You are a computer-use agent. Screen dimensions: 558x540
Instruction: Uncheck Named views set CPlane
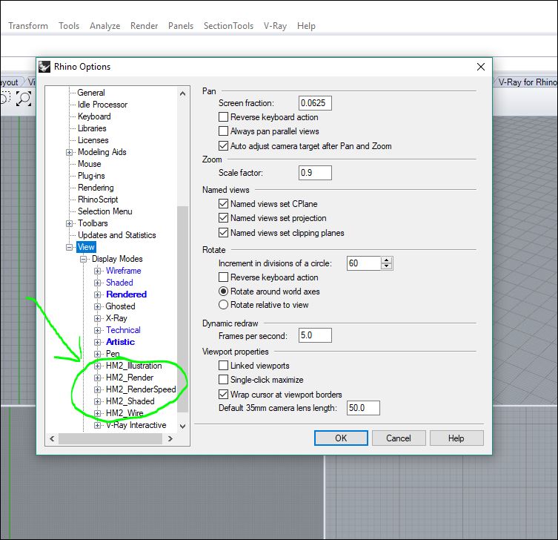pyautogui.click(x=223, y=204)
